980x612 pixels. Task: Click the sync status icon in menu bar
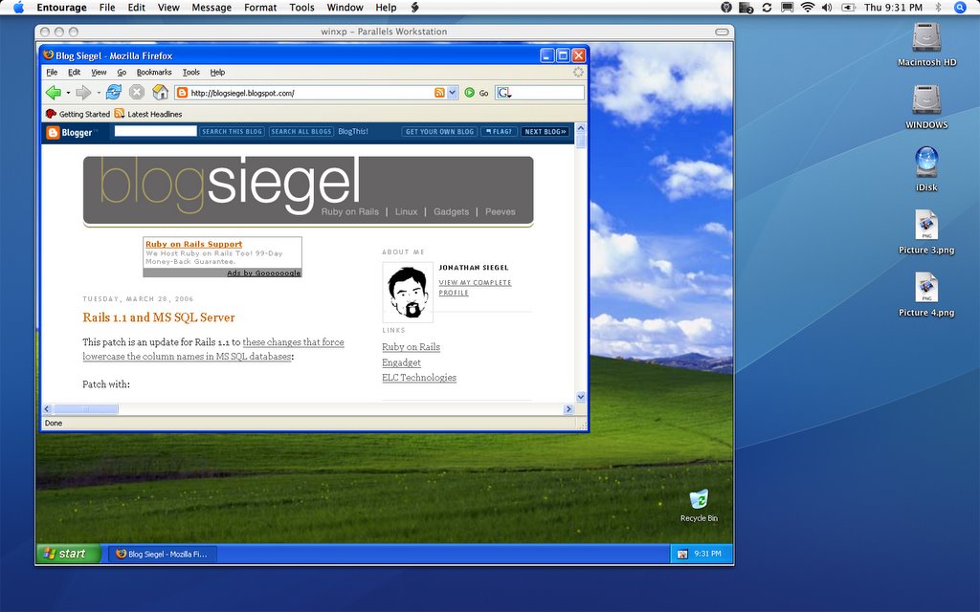pos(767,8)
